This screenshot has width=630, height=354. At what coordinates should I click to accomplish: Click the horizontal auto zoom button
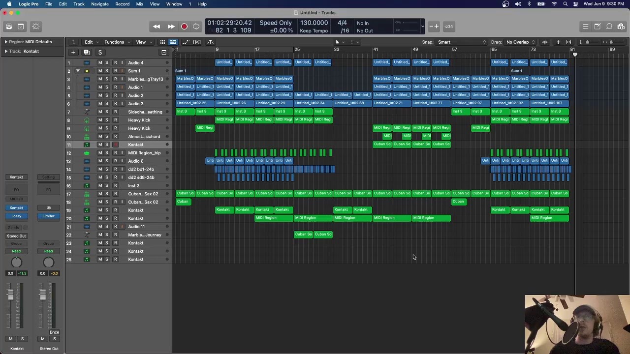point(568,42)
